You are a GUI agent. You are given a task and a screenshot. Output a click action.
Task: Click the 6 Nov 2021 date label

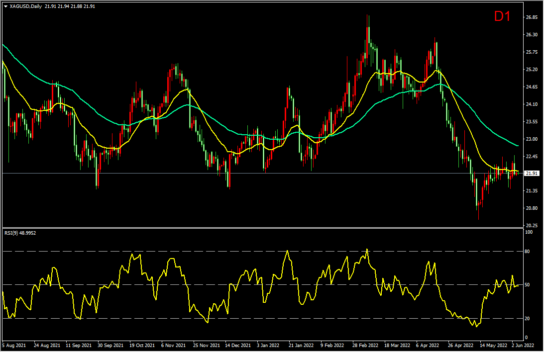coord(174,346)
